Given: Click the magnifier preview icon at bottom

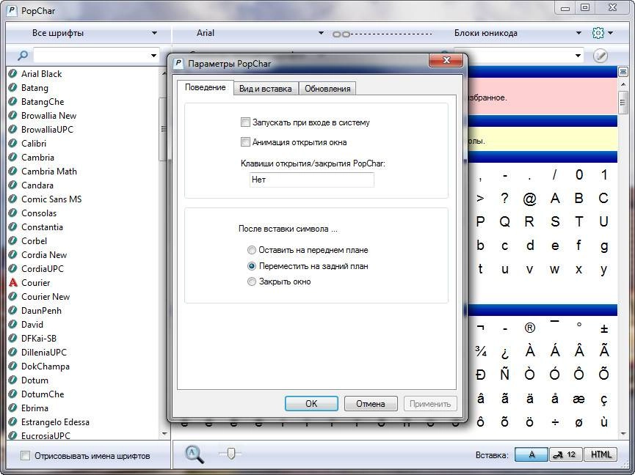Looking at the screenshot, I should (x=194, y=454).
